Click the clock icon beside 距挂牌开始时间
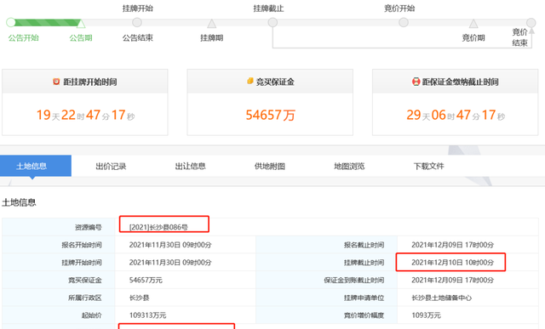Viewport: 545px width, 329px height. coord(56,82)
